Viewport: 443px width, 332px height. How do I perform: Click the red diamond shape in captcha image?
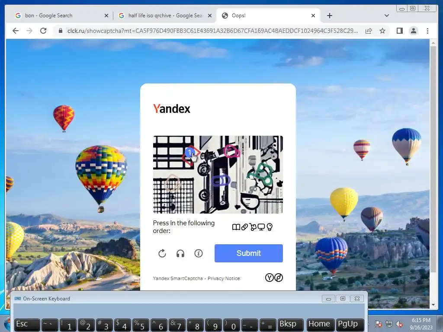191,155
